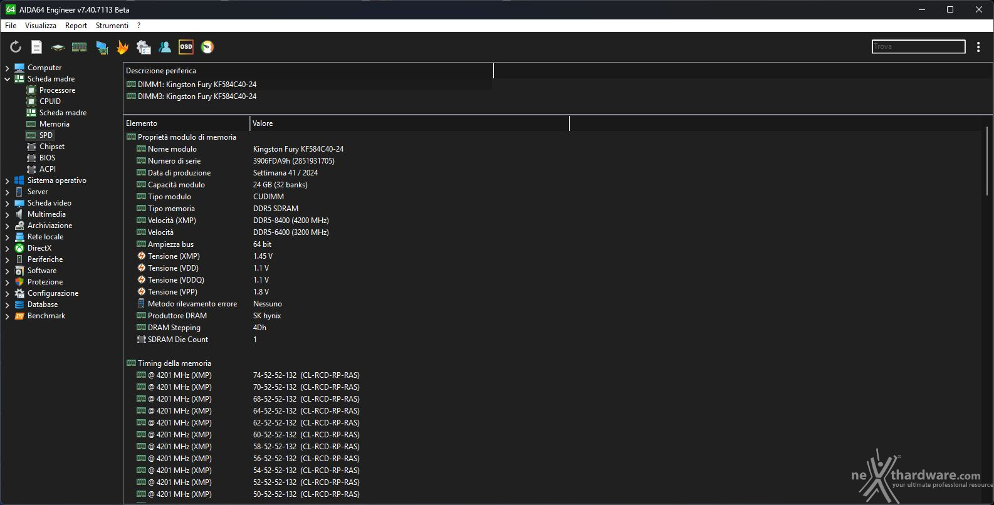Open the three-dot options menu
The image size is (994, 505).
978,47
